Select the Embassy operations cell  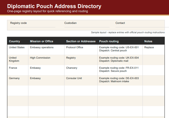pyautogui.click(x=46, y=50)
